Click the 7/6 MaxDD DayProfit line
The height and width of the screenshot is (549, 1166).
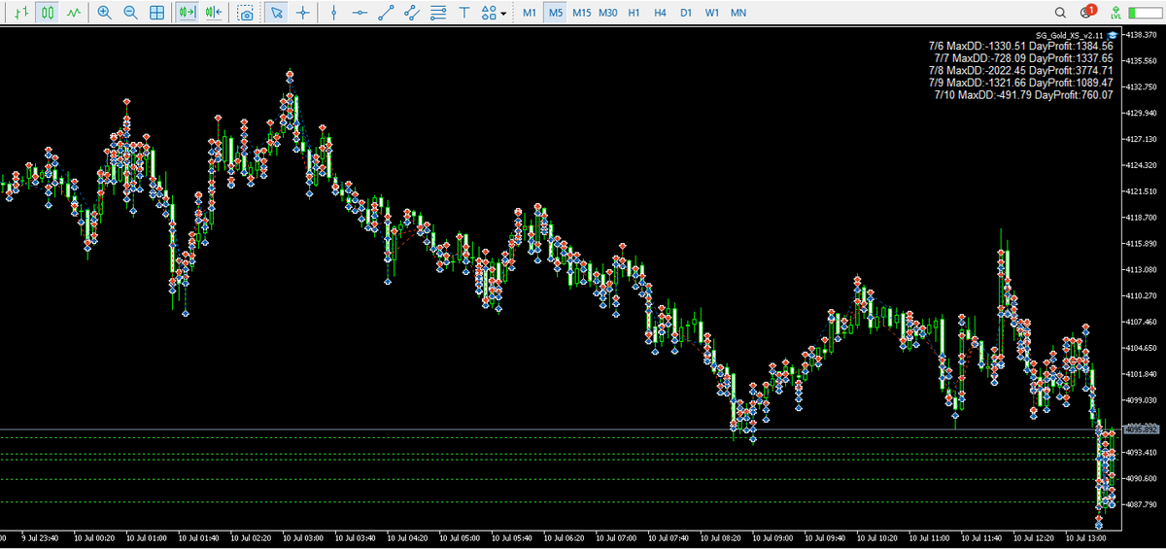pyautogui.click(x=1020, y=46)
